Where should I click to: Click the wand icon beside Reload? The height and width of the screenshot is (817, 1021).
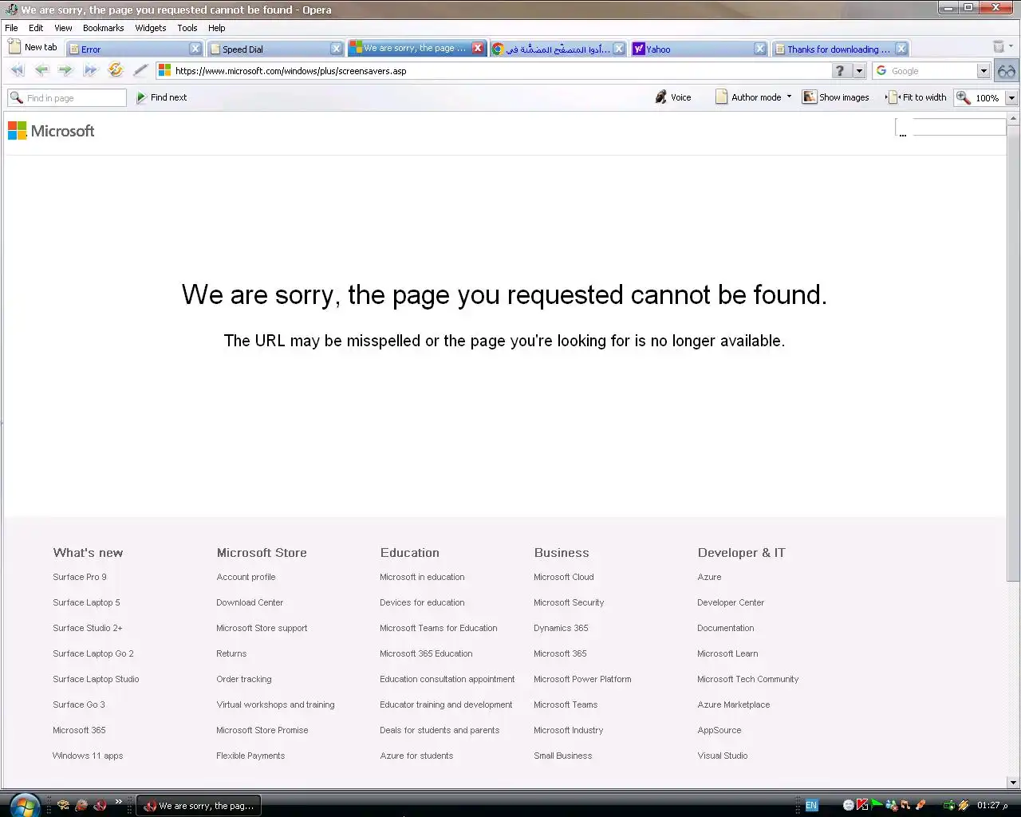tap(140, 70)
